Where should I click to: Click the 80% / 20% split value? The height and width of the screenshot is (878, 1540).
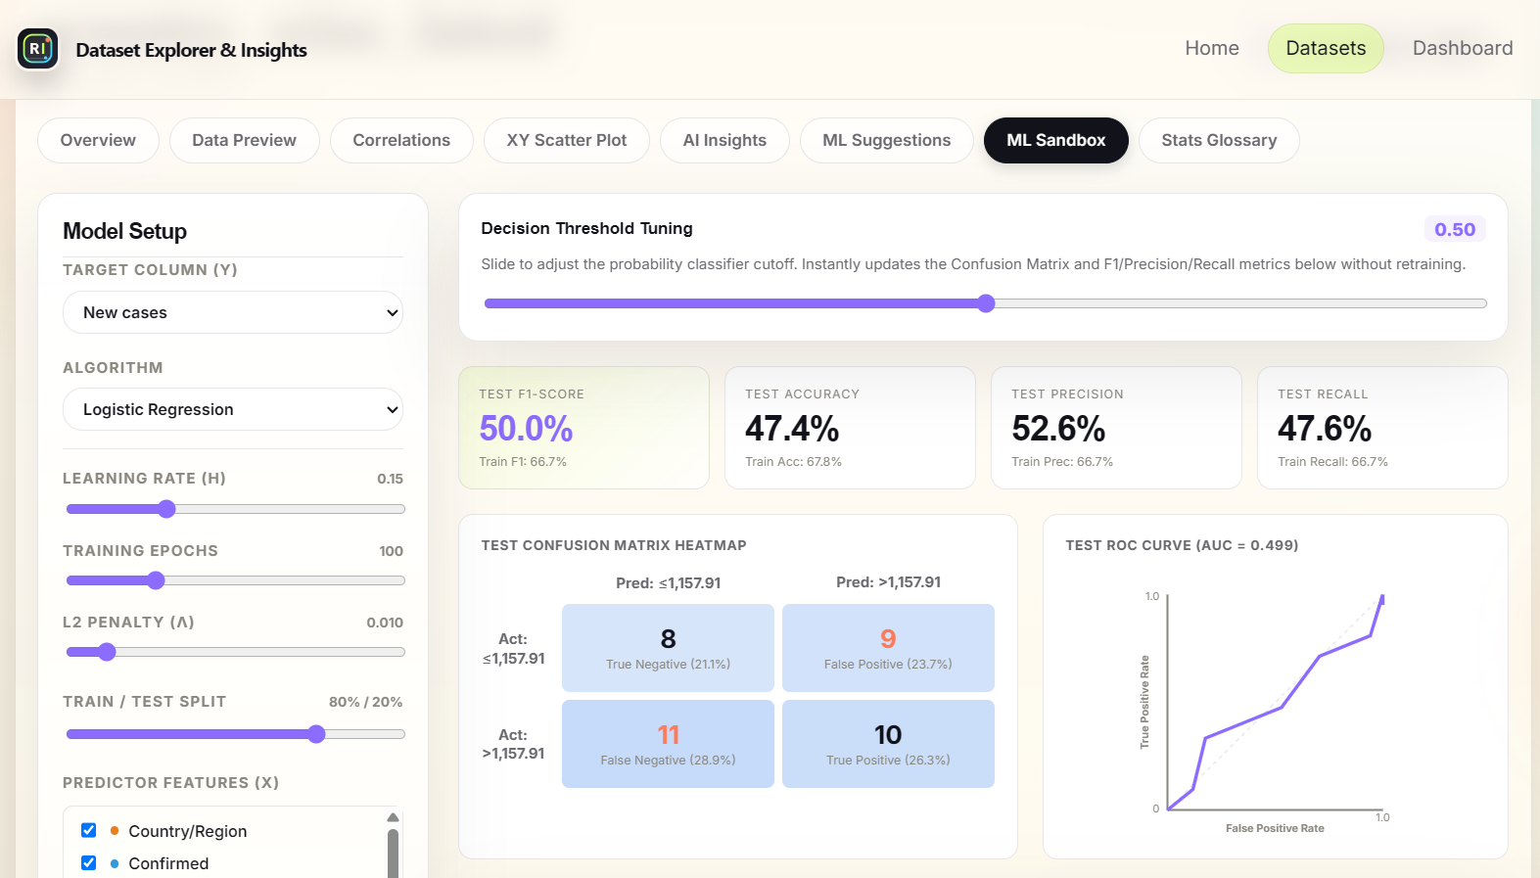point(365,702)
